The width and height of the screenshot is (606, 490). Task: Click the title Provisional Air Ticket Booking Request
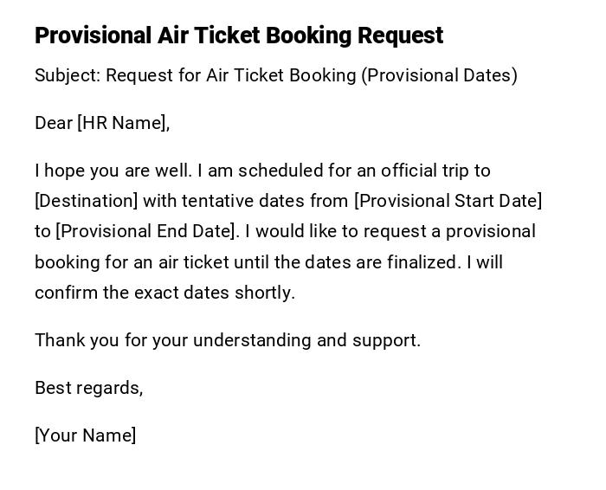239,35
